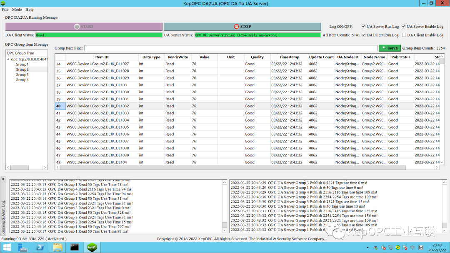Click table horizontal scrollbar right arrow
Image resolution: width=450 pixels, height=253 pixels.
pyautogui.click(x=437, y=167)
